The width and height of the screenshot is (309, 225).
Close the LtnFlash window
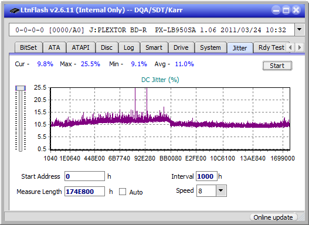[296, 10]
